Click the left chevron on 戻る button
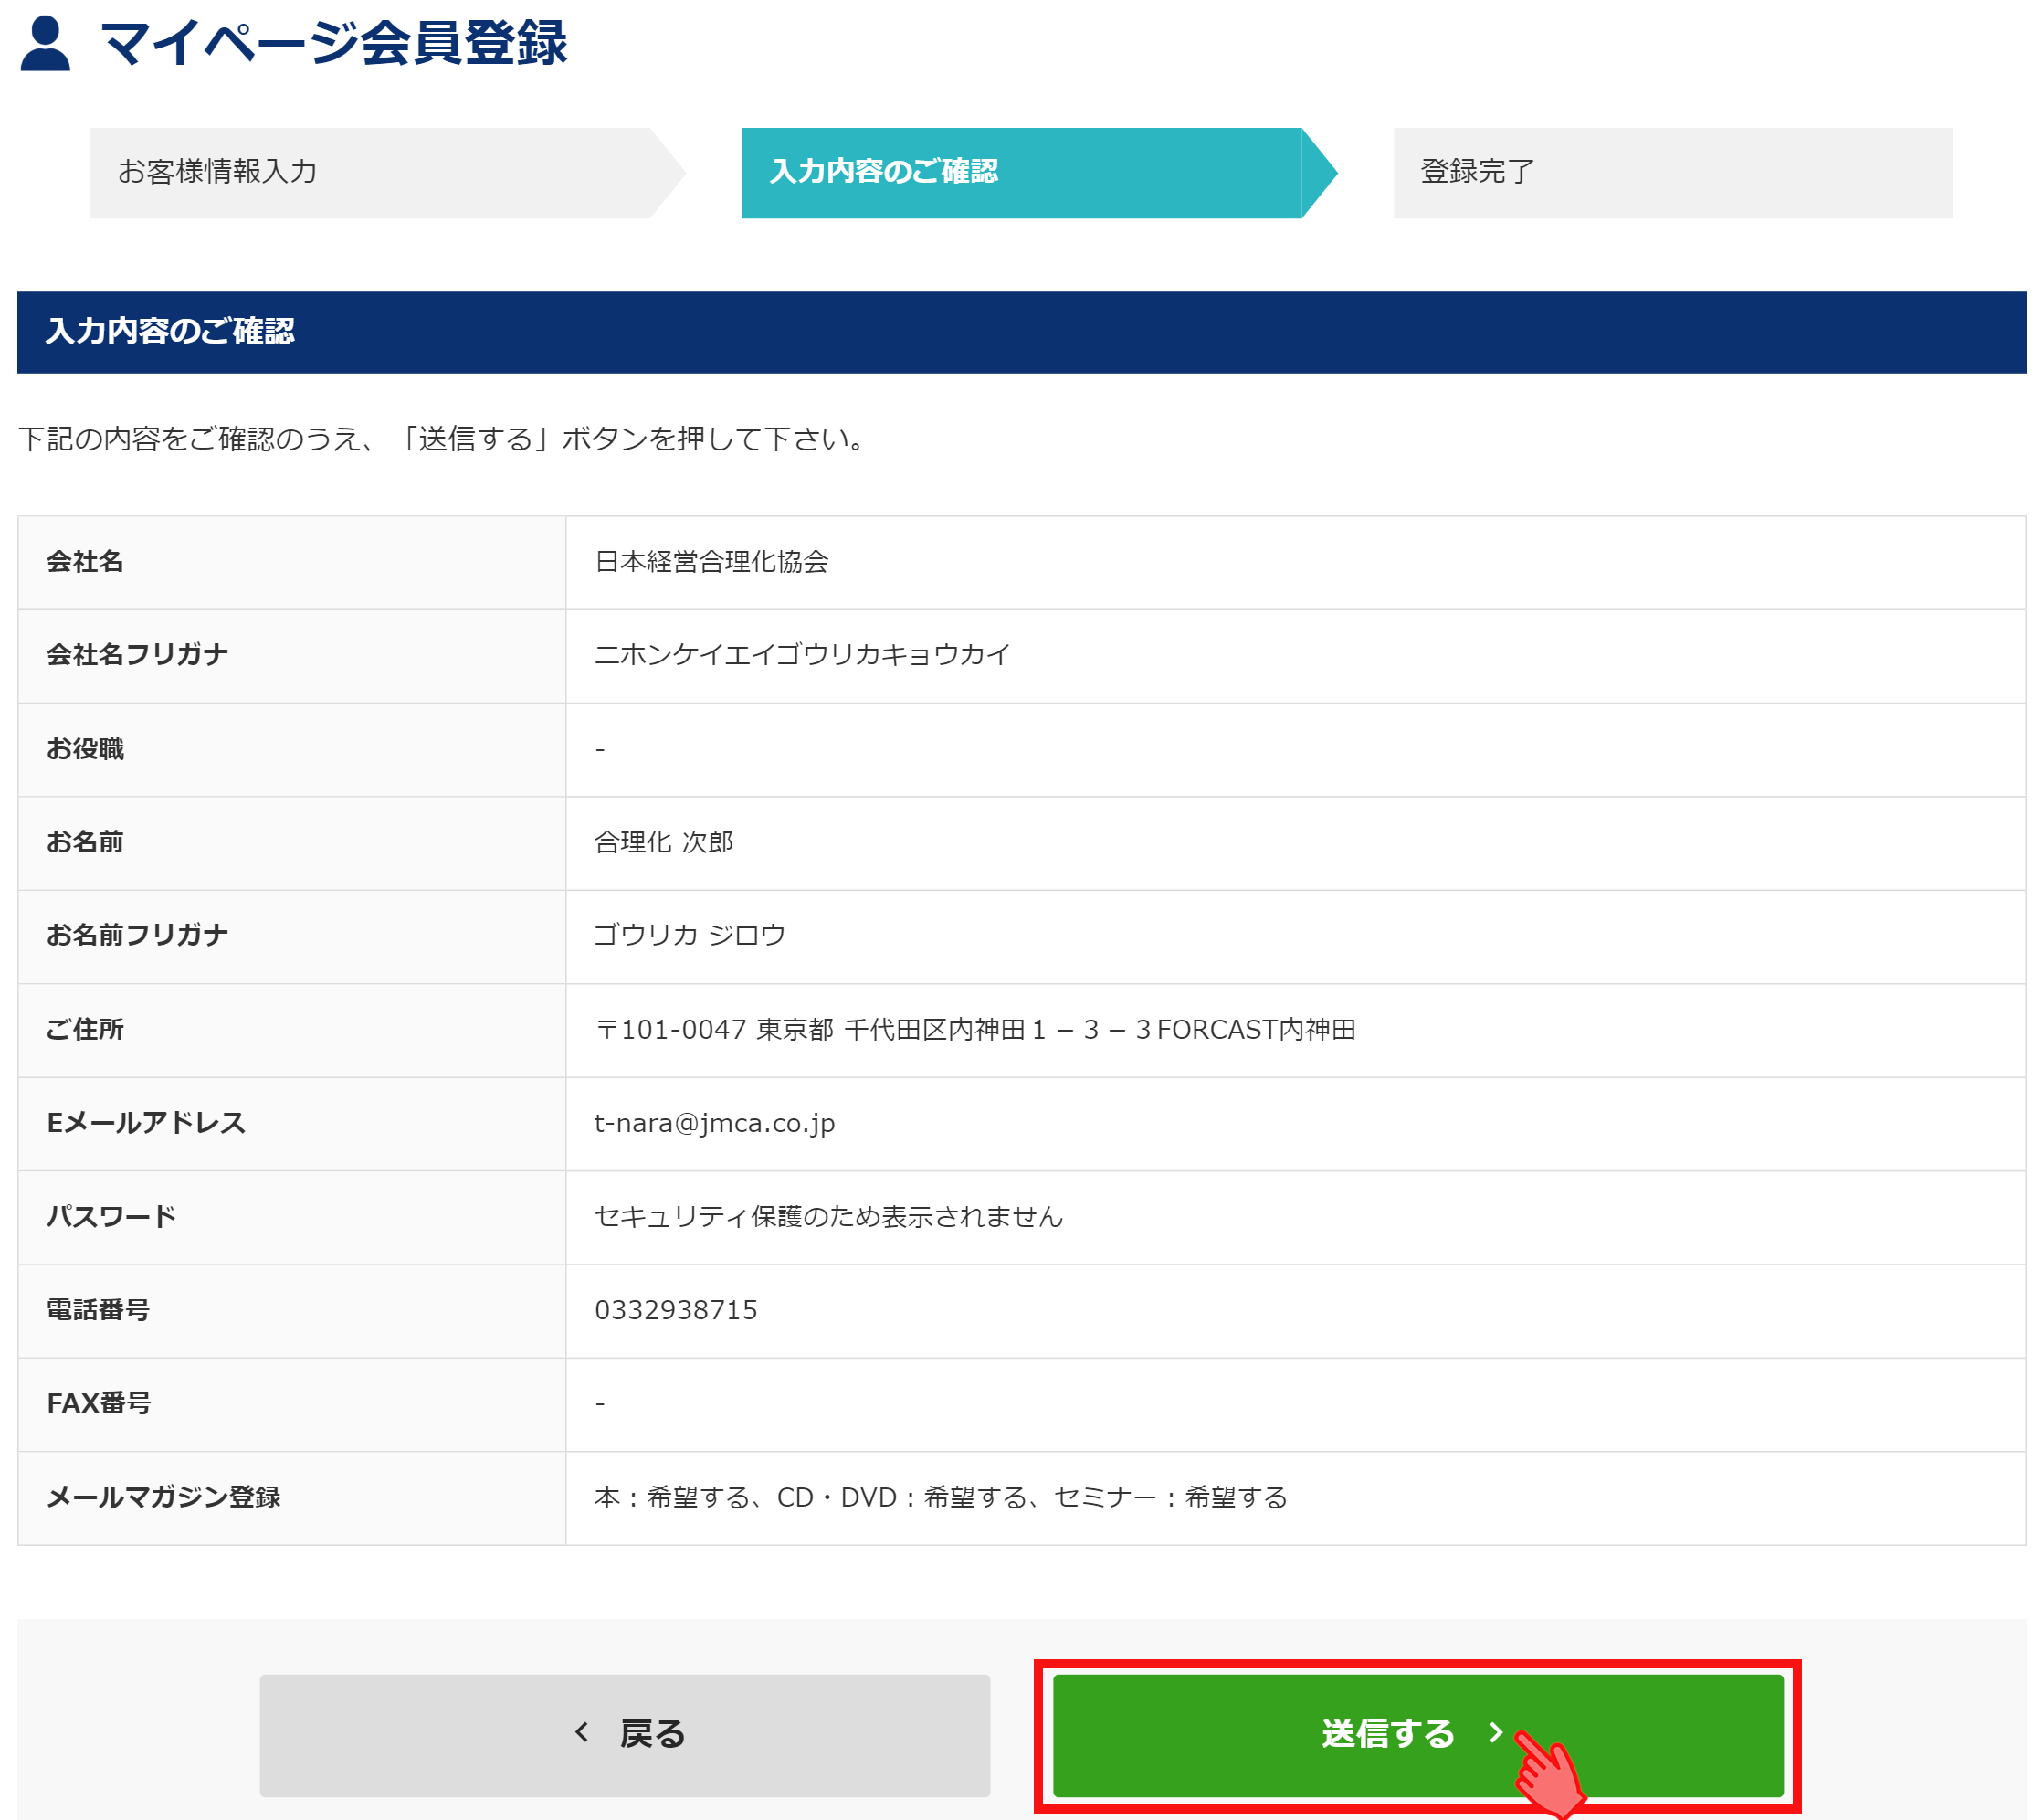Viewport: 2043px width, 1820px height. (x=582, y=1732)
